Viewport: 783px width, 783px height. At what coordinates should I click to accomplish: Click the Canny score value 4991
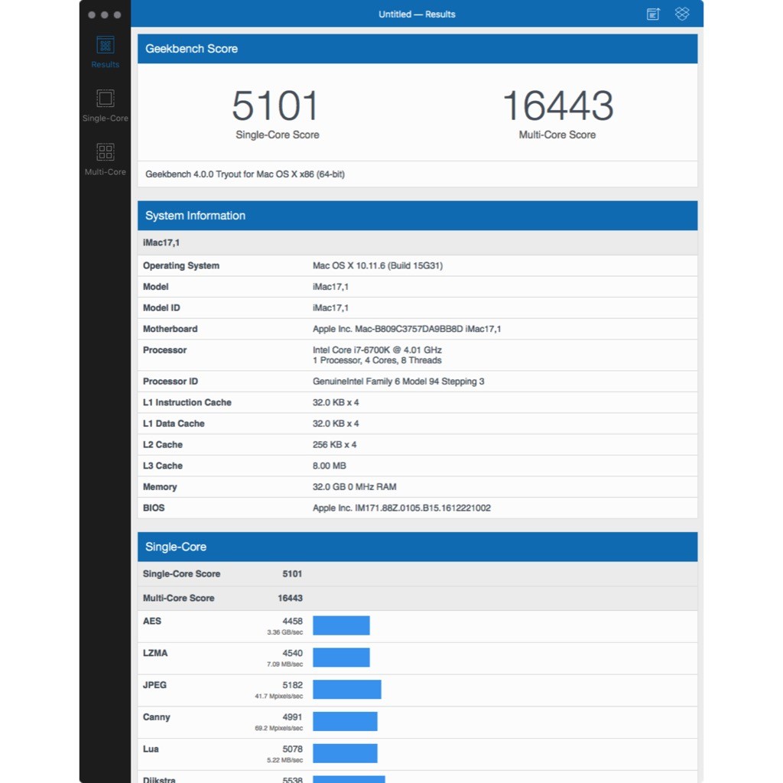click(293, 717)
